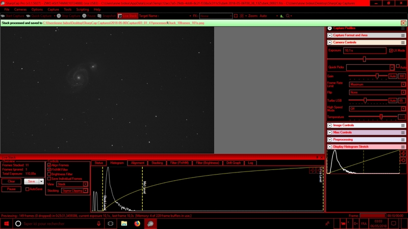Collapse the Camera Controls section
This screenshot has width=408, height=229.
coord(329,42)
